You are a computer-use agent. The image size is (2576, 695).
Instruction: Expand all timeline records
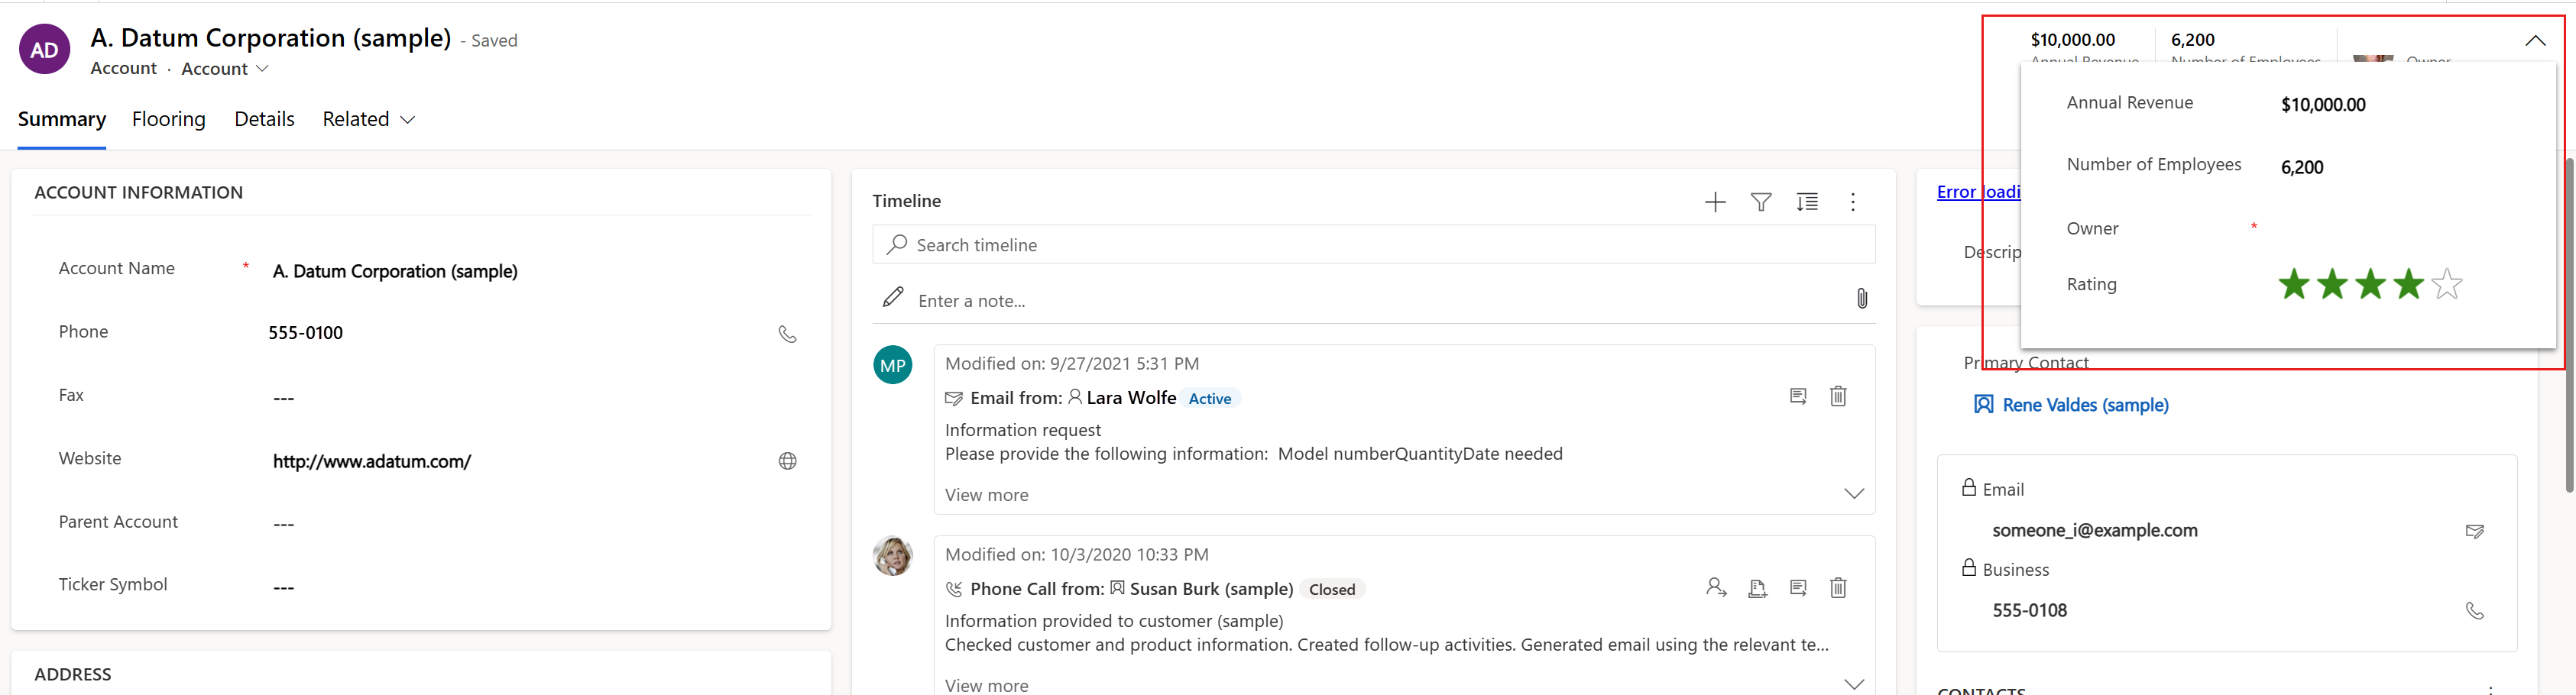[1807, 201]
